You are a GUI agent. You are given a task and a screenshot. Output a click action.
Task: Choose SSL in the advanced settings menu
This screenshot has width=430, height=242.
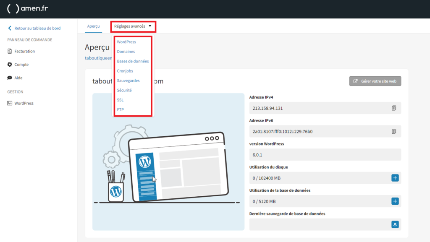pos(120,100)
